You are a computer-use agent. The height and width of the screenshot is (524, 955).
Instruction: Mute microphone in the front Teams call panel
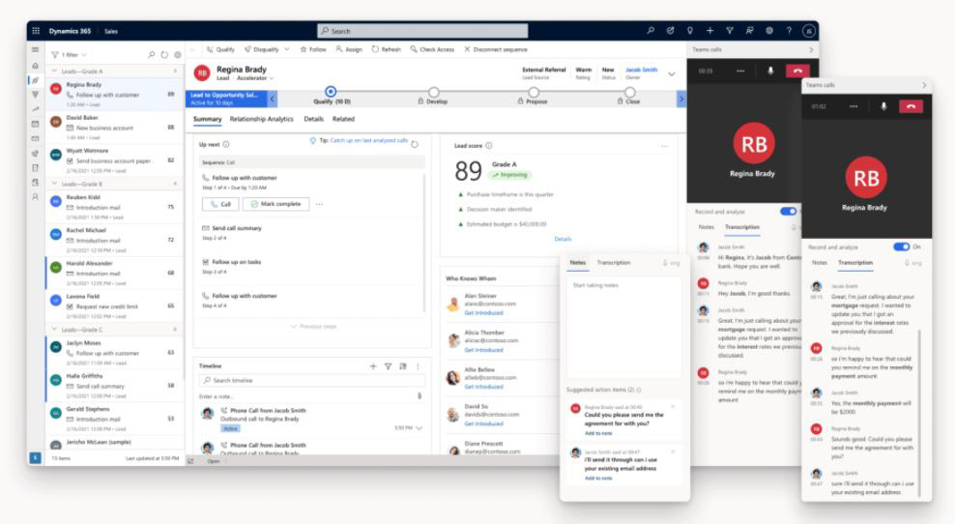point(883,106)
